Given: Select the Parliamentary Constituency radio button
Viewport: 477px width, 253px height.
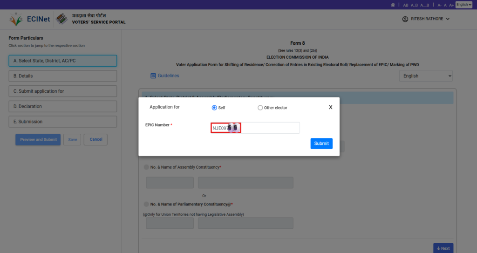Looking at the screenshot, I should coord(146,204).
